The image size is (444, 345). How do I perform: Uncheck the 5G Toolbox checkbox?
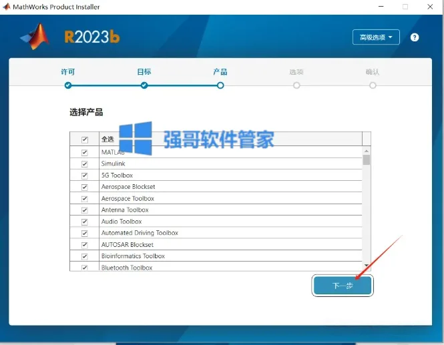click(84, 176)
